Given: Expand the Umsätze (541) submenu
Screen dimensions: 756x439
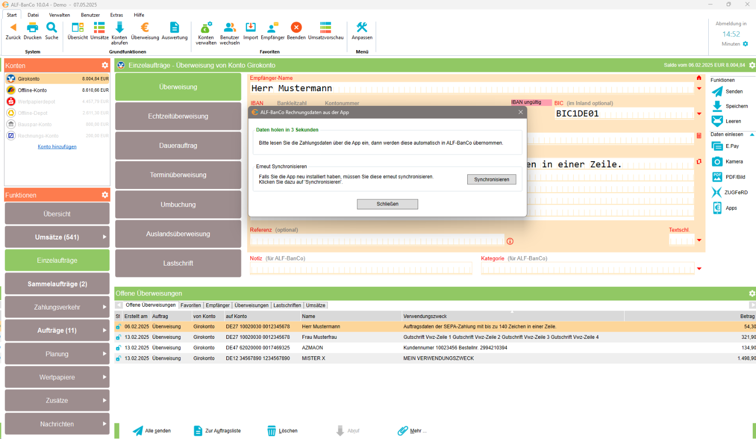Looking at the screenshot, I should [104, 237].
